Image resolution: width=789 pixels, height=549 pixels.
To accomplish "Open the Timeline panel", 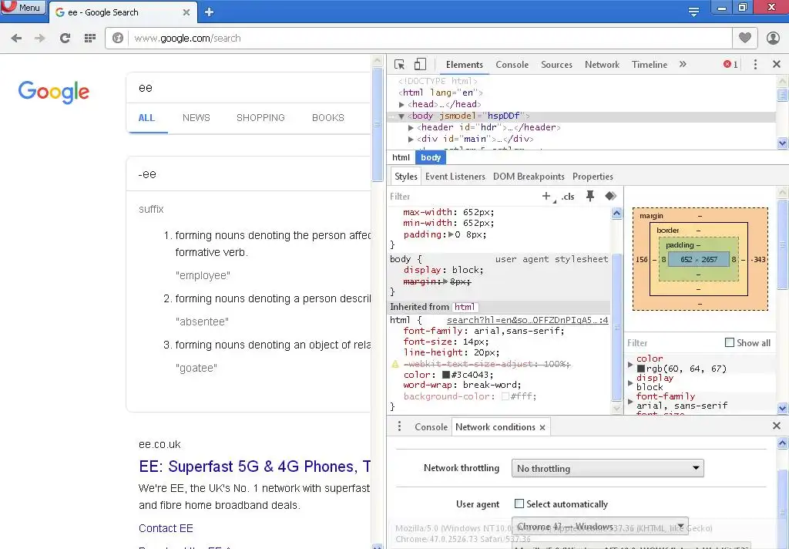I will point(649,65).
